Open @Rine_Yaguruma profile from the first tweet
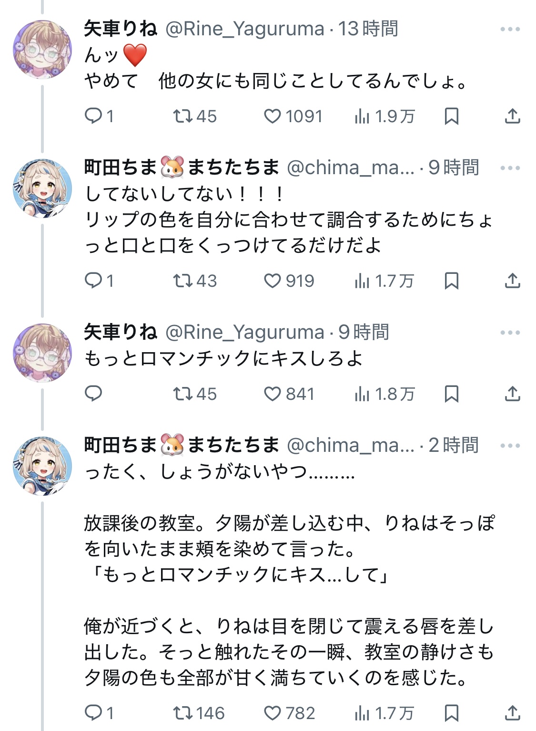 point(244,30)
